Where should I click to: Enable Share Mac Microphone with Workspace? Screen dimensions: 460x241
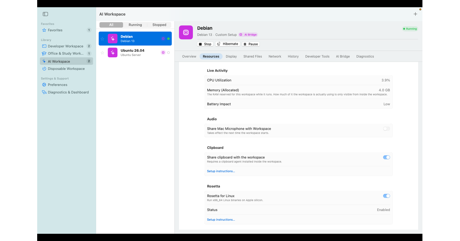coord(386,129)
